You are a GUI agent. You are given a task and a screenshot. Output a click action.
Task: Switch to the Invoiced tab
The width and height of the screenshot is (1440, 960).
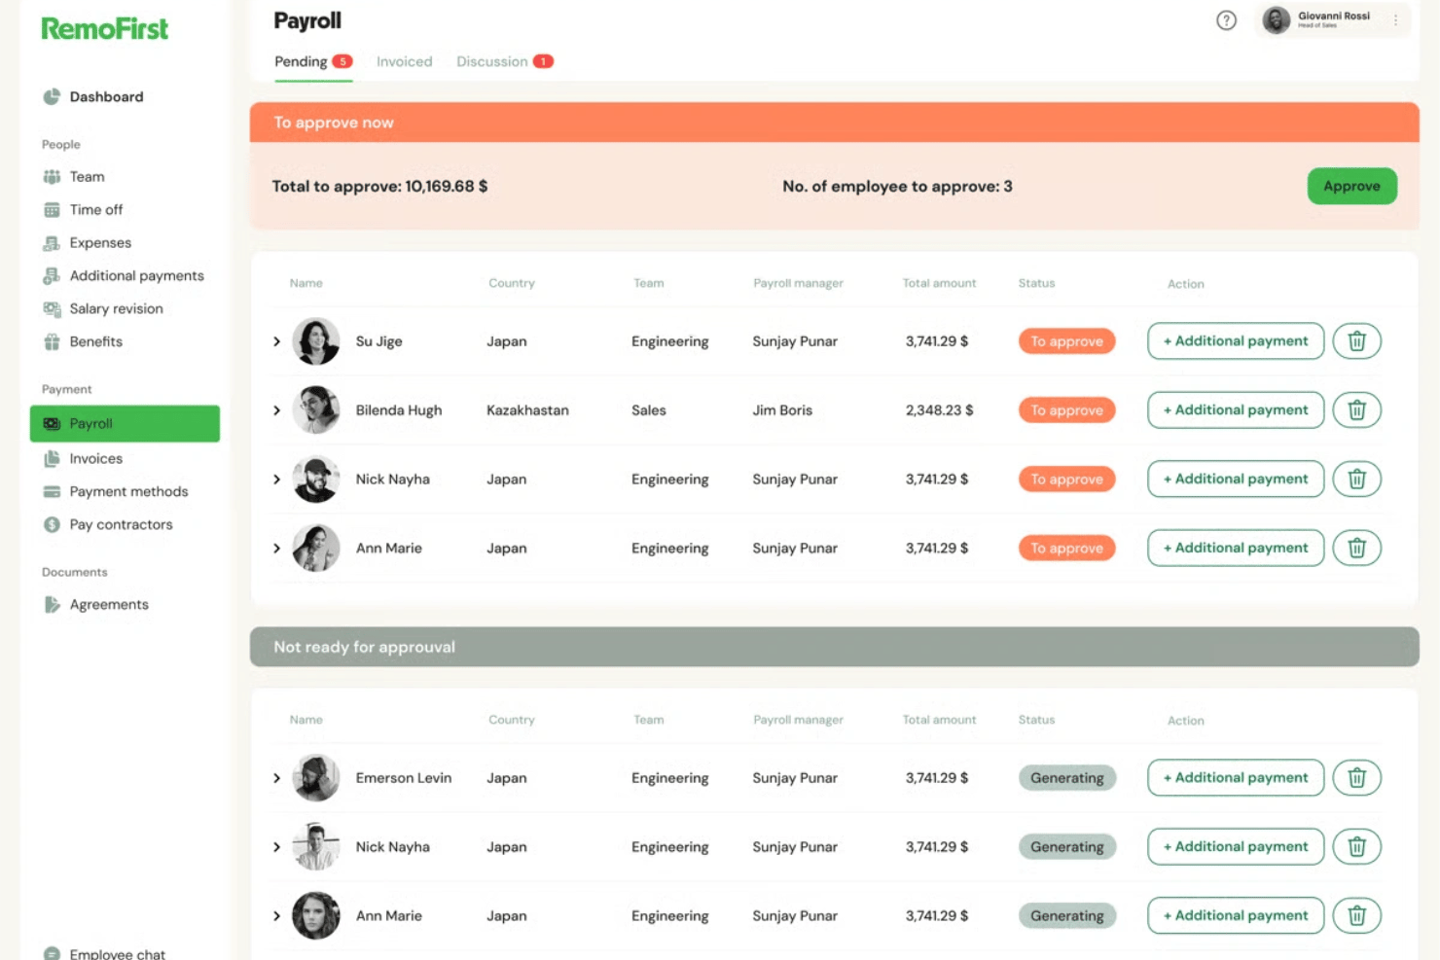pyautogui.click(x=404, y=61)
